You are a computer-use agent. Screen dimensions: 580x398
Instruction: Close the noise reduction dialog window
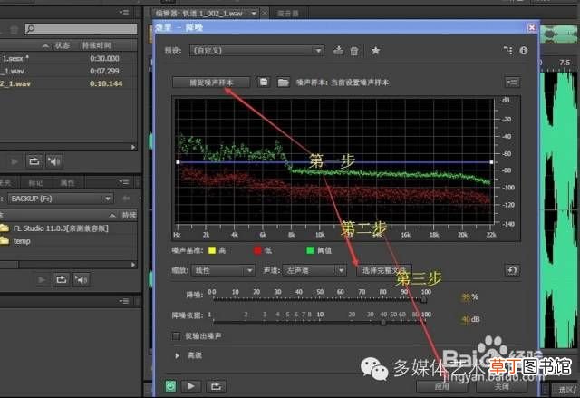pos(532,27)
